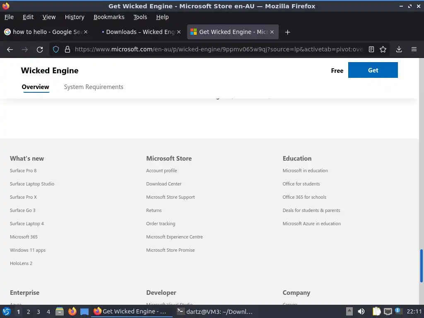Close the Downloads – Wicked Engine tab
This screenshot has width=424, height=318.
tap(179, 32)
